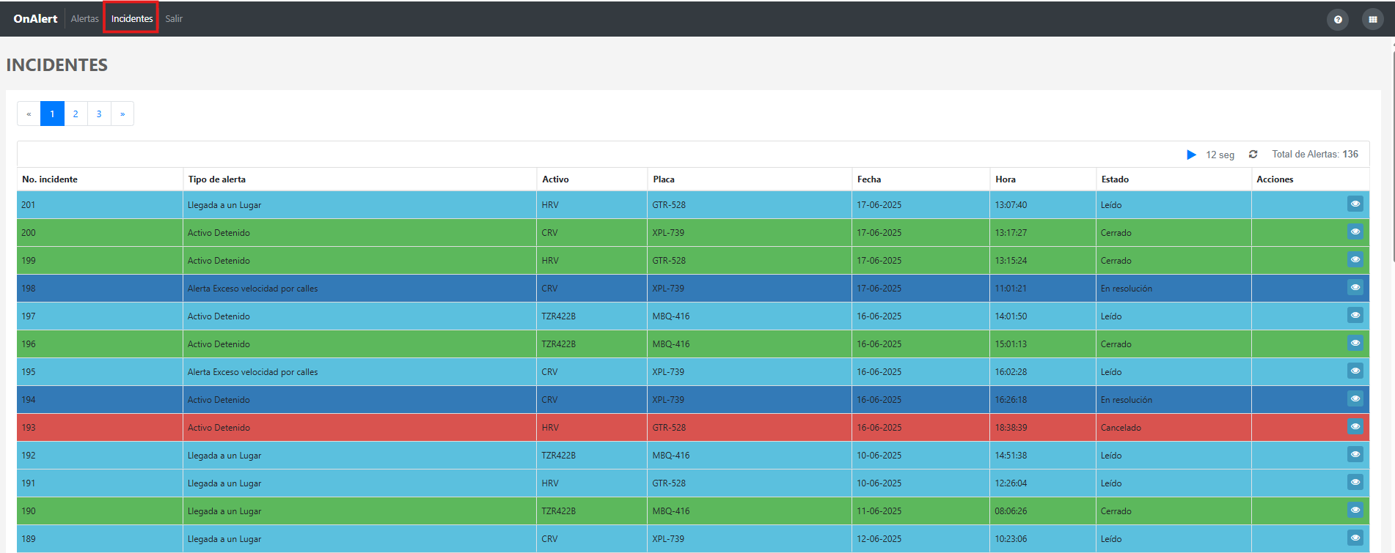Viewport: 1395px width, 553px height.
Task: Open the grid apps icon in navbar
Action: click(x=1373, y=20)
